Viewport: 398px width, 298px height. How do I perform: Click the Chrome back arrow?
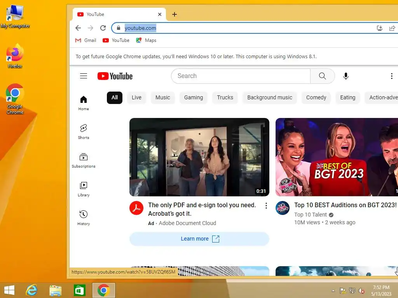(x=78, y=28)
